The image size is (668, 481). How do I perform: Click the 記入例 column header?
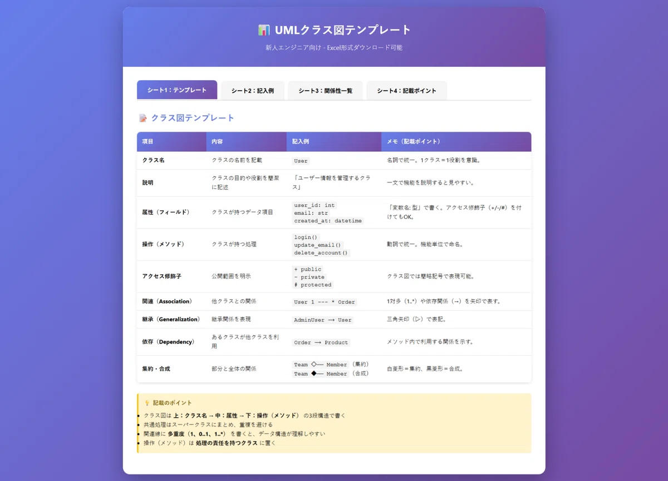[334, 142]
